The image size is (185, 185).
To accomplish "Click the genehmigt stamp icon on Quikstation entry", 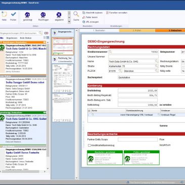I will click(x=2, y=118).
